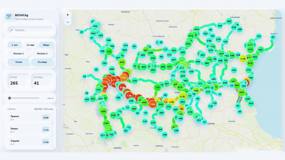285x160 pixels.
Task: Zoom out of the map
Action: pos(68,22)
